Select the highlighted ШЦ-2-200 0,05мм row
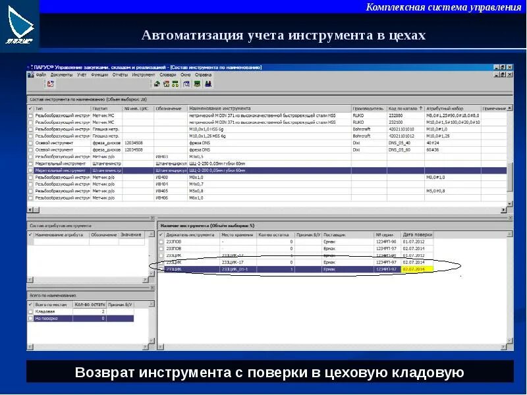527x395 pixels. [267, 171]
